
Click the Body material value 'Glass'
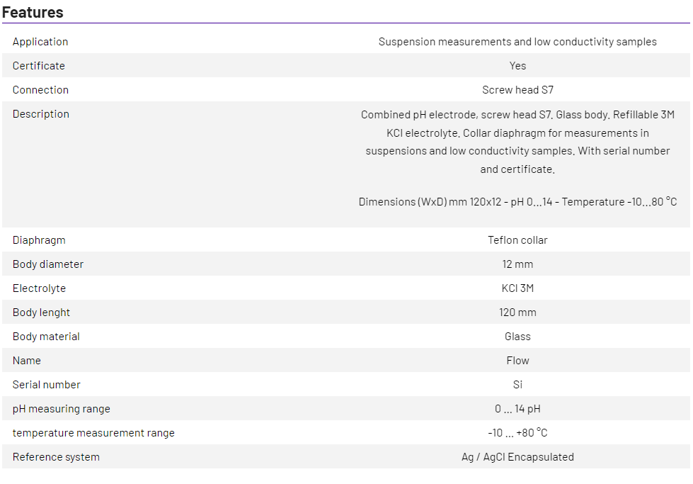[517, 337]
